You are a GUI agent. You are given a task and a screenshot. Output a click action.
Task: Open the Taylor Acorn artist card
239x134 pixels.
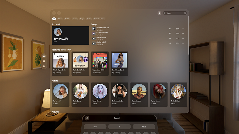pyautogui.click(x=159, y=94)
